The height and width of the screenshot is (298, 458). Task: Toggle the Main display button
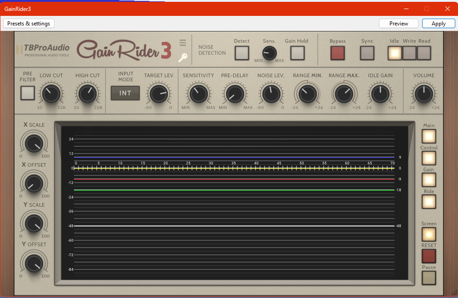(429, 136)
